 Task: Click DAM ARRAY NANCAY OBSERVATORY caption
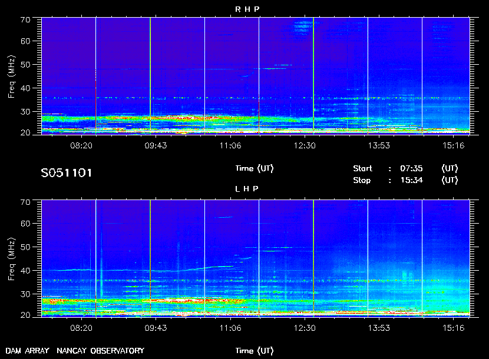point(75,351)
